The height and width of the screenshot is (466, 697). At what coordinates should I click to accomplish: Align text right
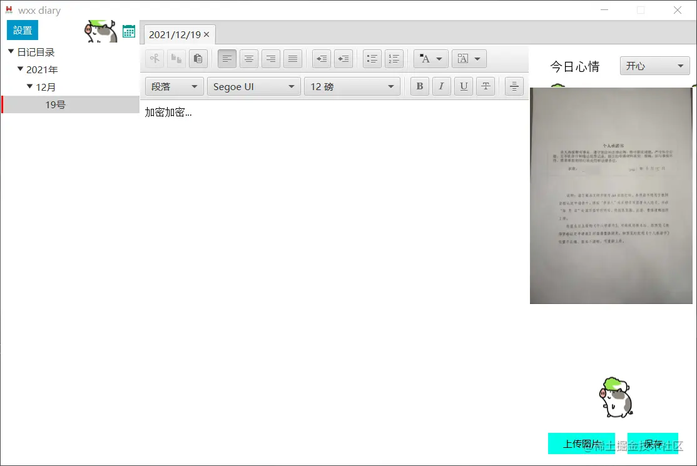[x=271, y=59]
